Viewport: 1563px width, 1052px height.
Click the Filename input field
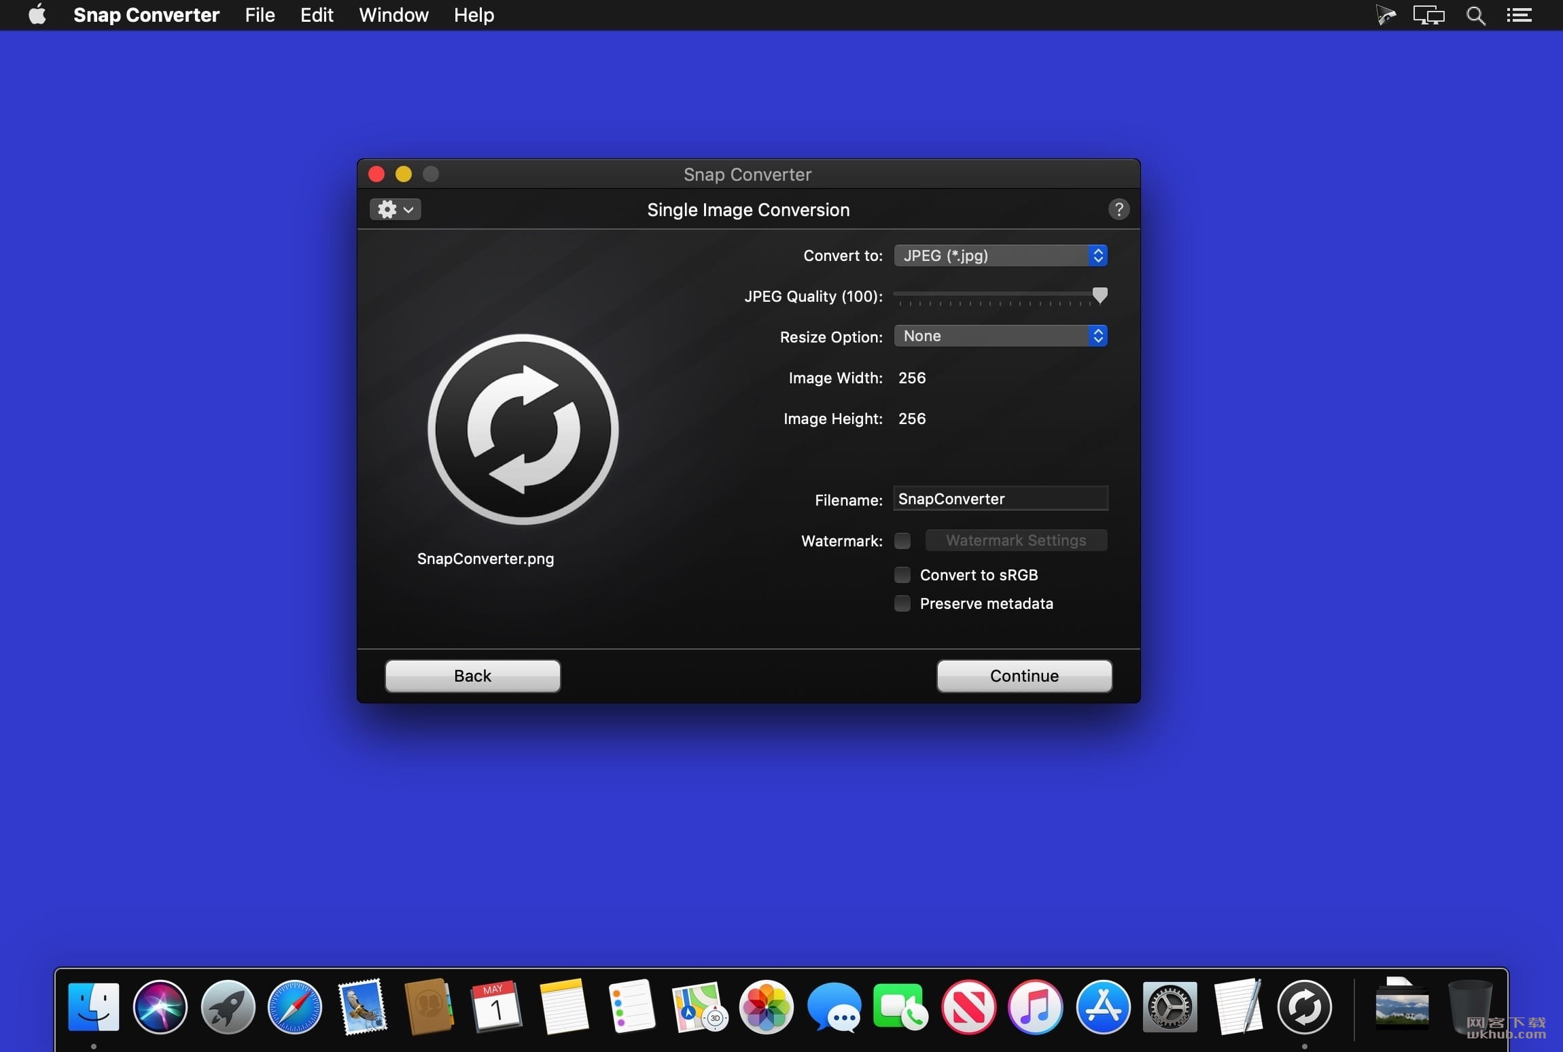click(x=1000, y=499)
